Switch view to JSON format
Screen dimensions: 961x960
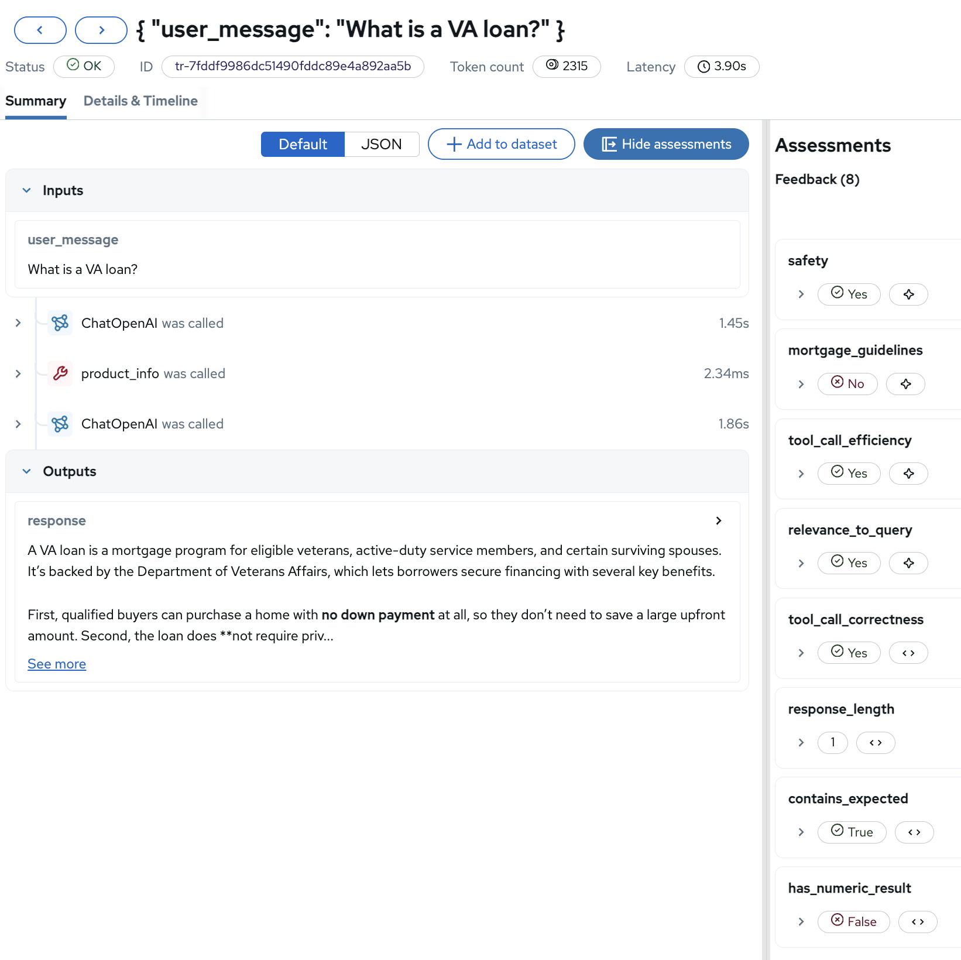pos(381,145)
